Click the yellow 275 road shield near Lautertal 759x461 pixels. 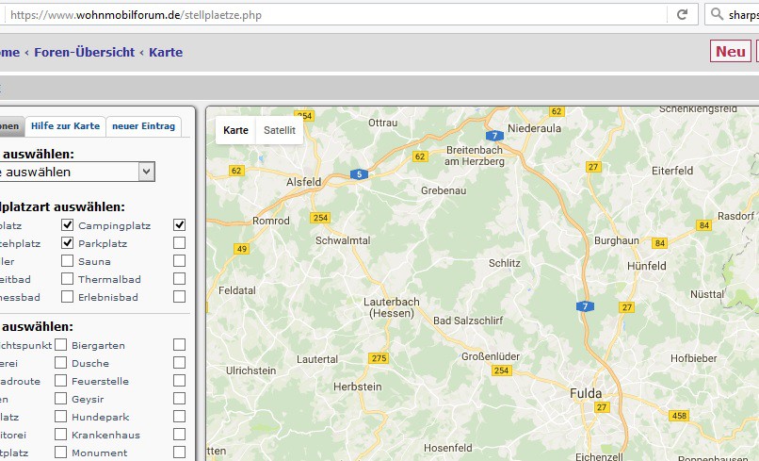pos(379,358)
